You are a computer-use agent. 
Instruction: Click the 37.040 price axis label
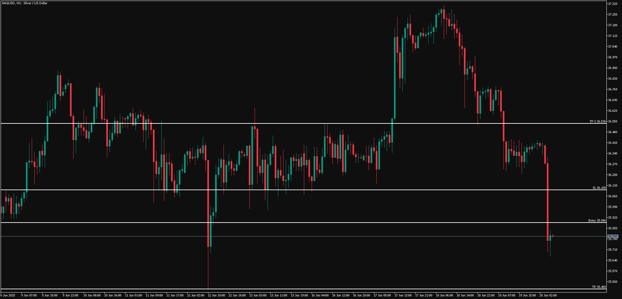click(x=613, y=47)
